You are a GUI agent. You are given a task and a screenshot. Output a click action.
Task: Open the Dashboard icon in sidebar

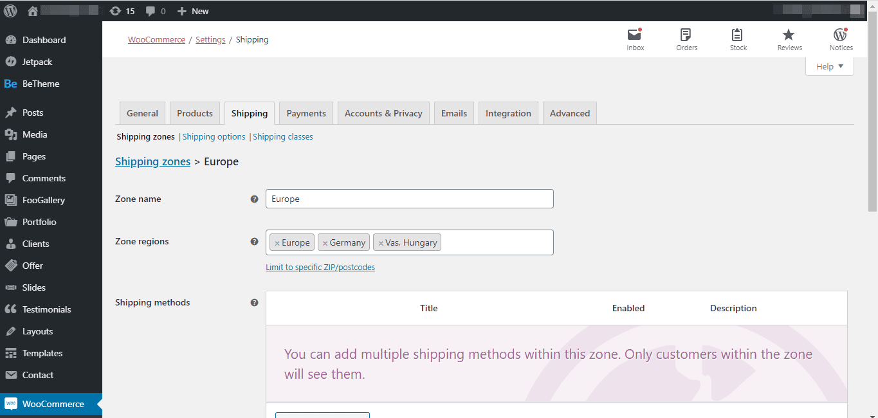click(11, 40)
